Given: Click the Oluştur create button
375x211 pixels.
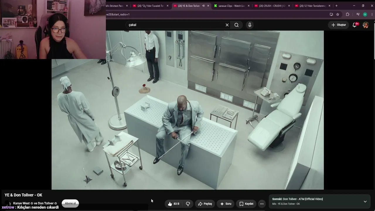Looking at the screenshot, I should (339, 25).
